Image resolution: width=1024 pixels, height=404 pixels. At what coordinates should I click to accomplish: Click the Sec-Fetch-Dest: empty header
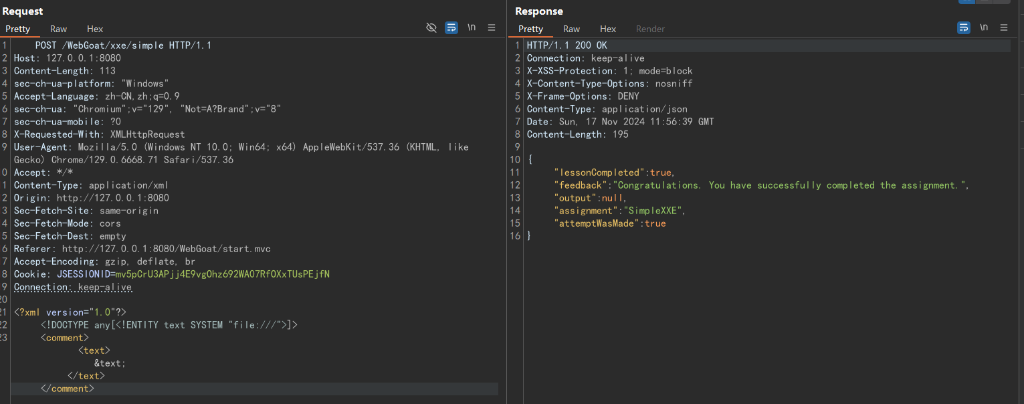coord(70,236)
